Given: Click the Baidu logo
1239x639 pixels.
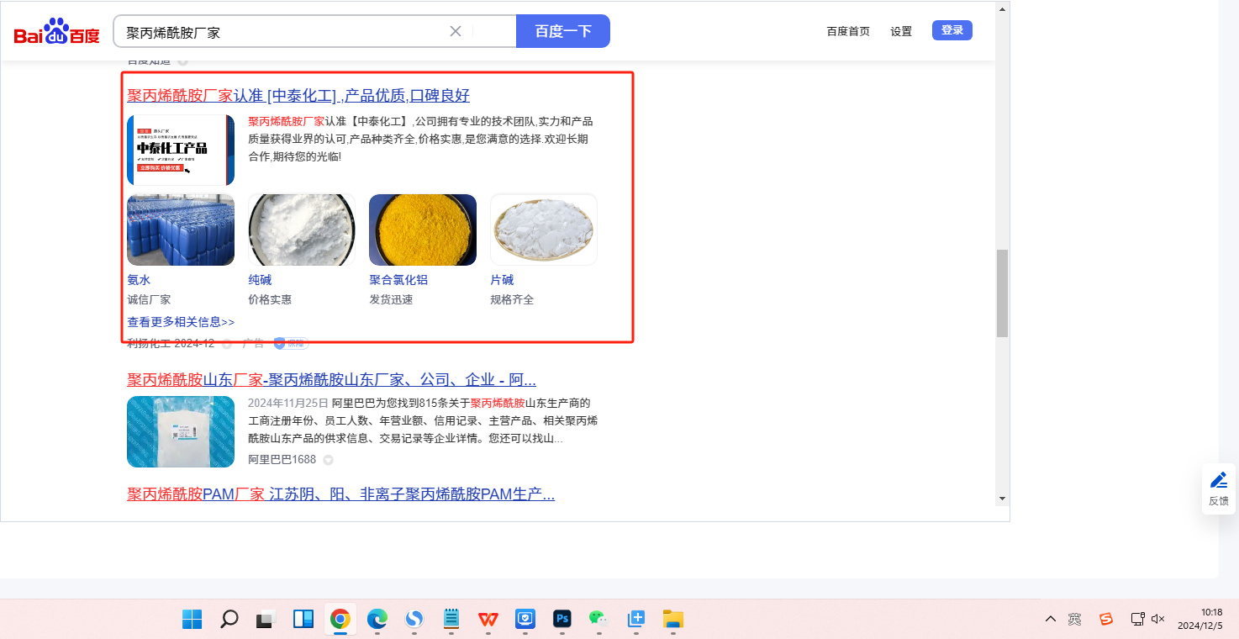Looking at the screenshot, I should pos(56,32).
